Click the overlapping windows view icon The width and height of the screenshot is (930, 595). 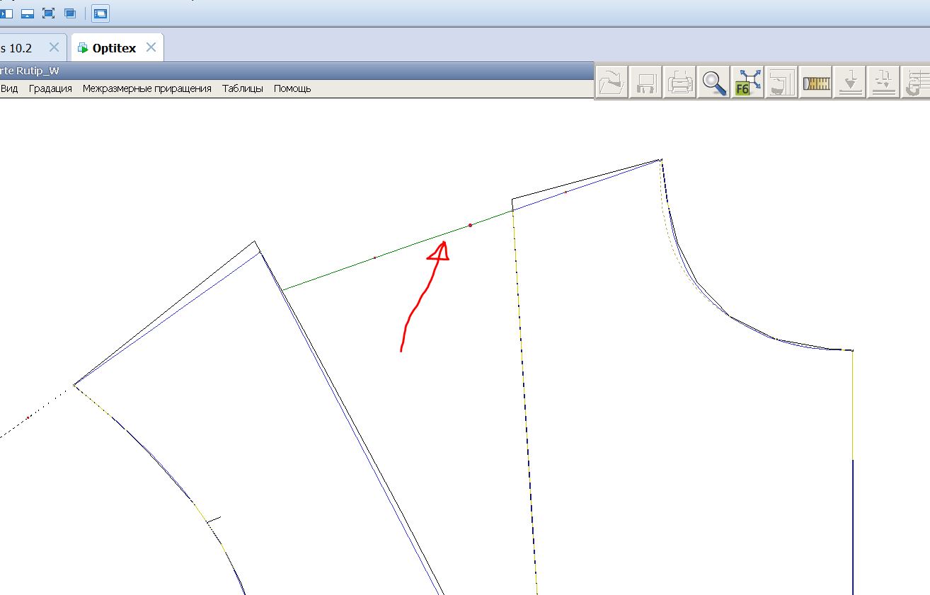click(x=70, y=13)
